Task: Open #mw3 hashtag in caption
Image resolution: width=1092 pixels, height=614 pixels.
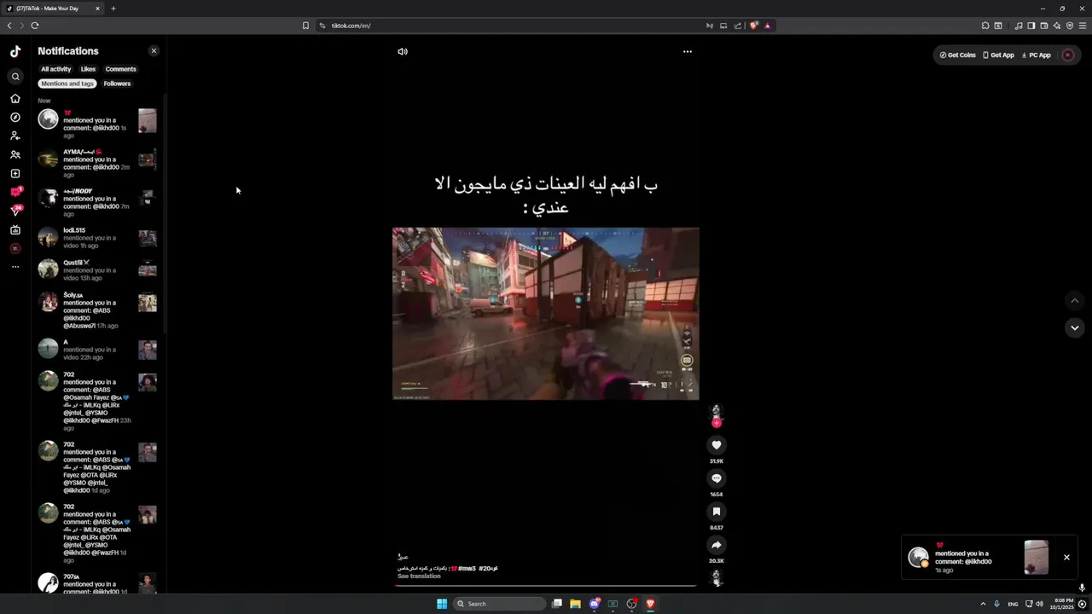Action: pos(467,568)
